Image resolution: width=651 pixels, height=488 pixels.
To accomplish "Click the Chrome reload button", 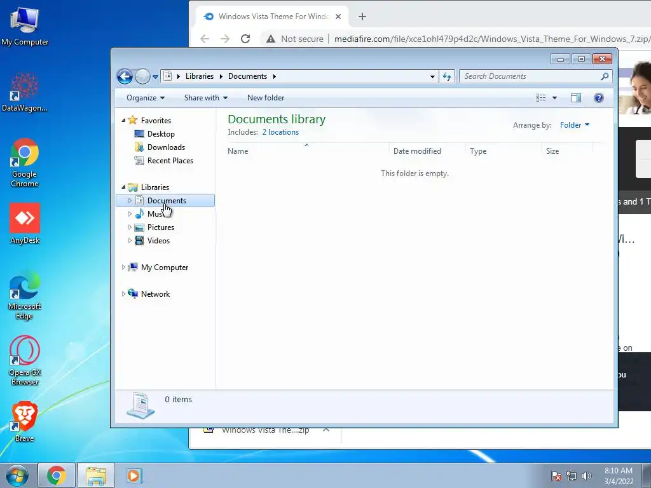I will tap(245, 39).
